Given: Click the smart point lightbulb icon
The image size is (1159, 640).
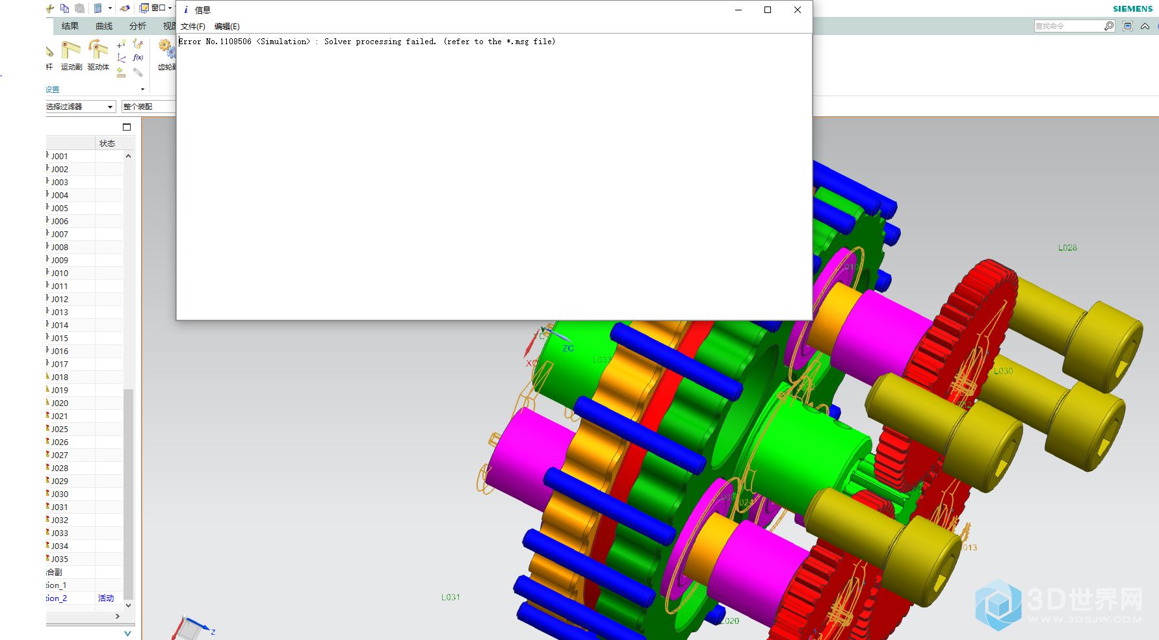Looking at the screenshot, I should tap(121, 44).
